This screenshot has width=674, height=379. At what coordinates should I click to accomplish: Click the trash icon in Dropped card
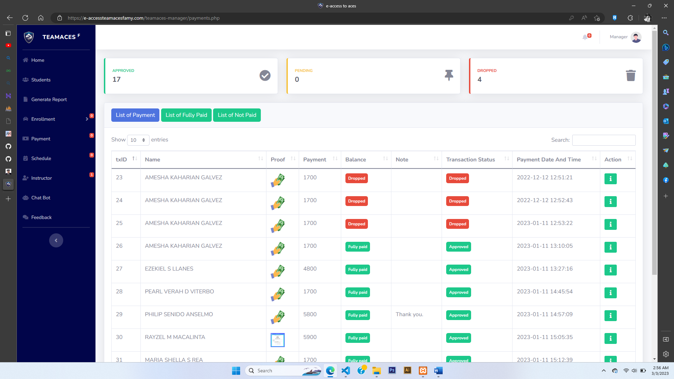pyautogui.click(x=630, y=75)
